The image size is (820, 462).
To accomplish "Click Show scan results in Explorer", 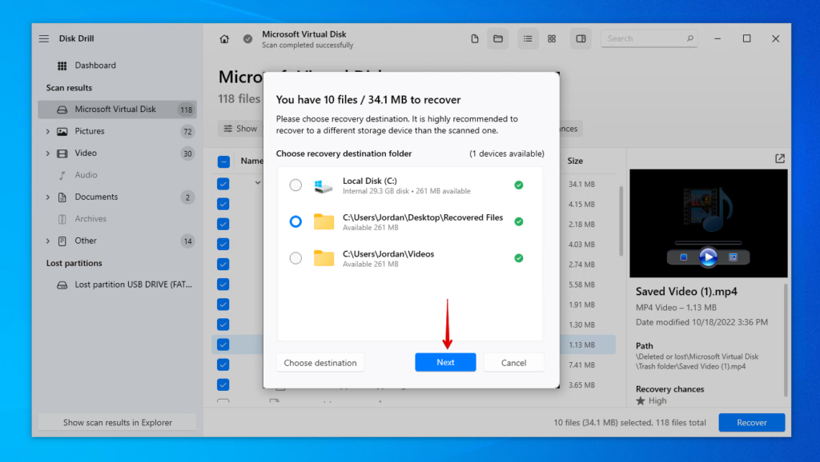I will [x=116, y=421].
